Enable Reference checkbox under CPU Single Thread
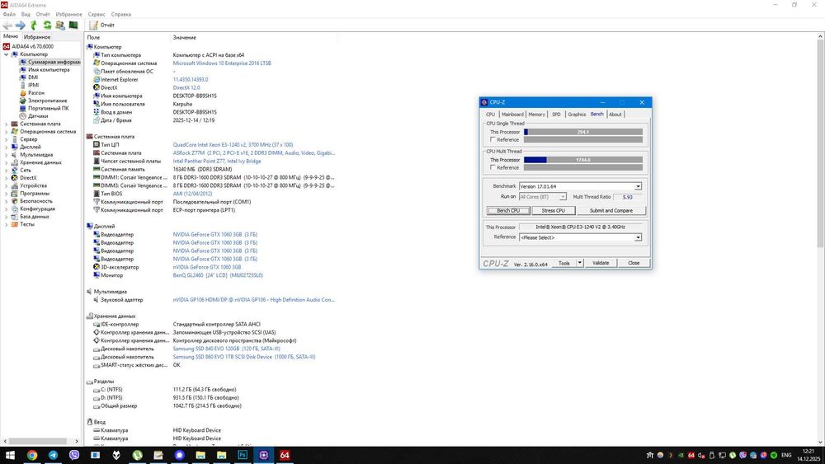Image resolution: width=825 pixels, height=464 pixels. [493, 140]
